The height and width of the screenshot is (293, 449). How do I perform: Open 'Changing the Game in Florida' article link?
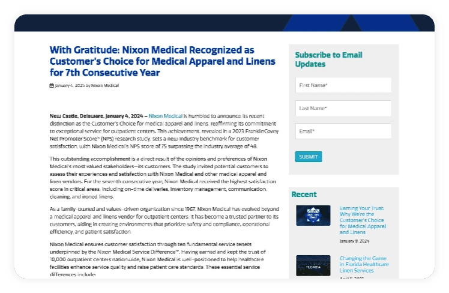[x=364, y=264]
